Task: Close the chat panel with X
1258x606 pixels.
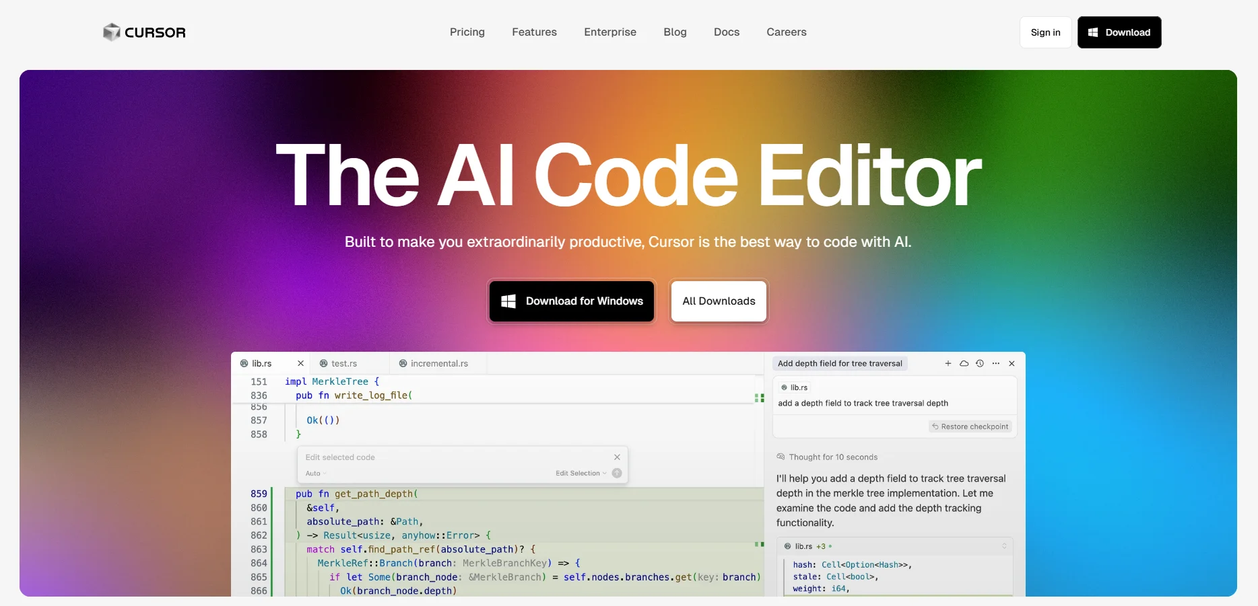Action: click(x=1012, y=363)
